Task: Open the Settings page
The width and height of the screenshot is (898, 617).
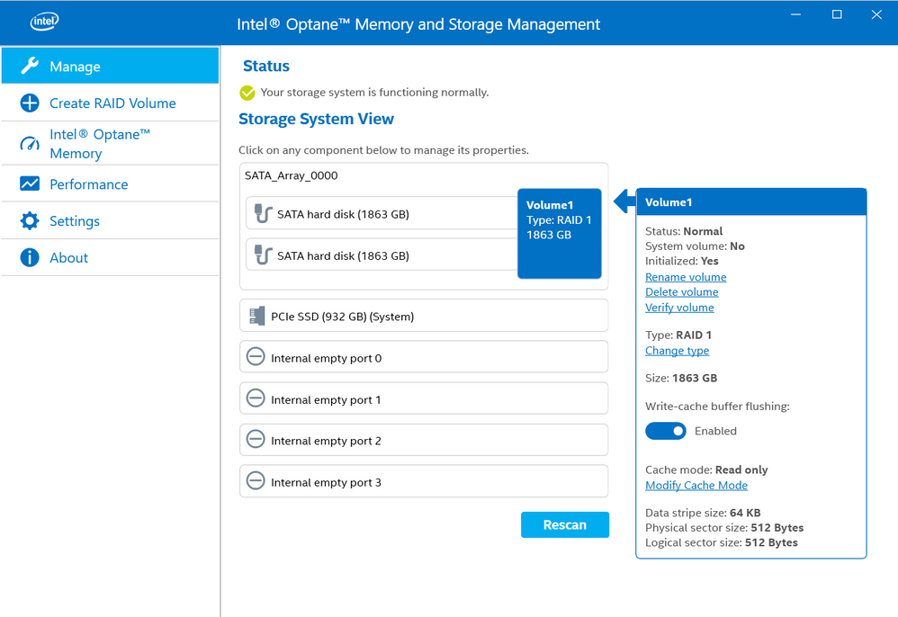Action: tap(110, 221)
